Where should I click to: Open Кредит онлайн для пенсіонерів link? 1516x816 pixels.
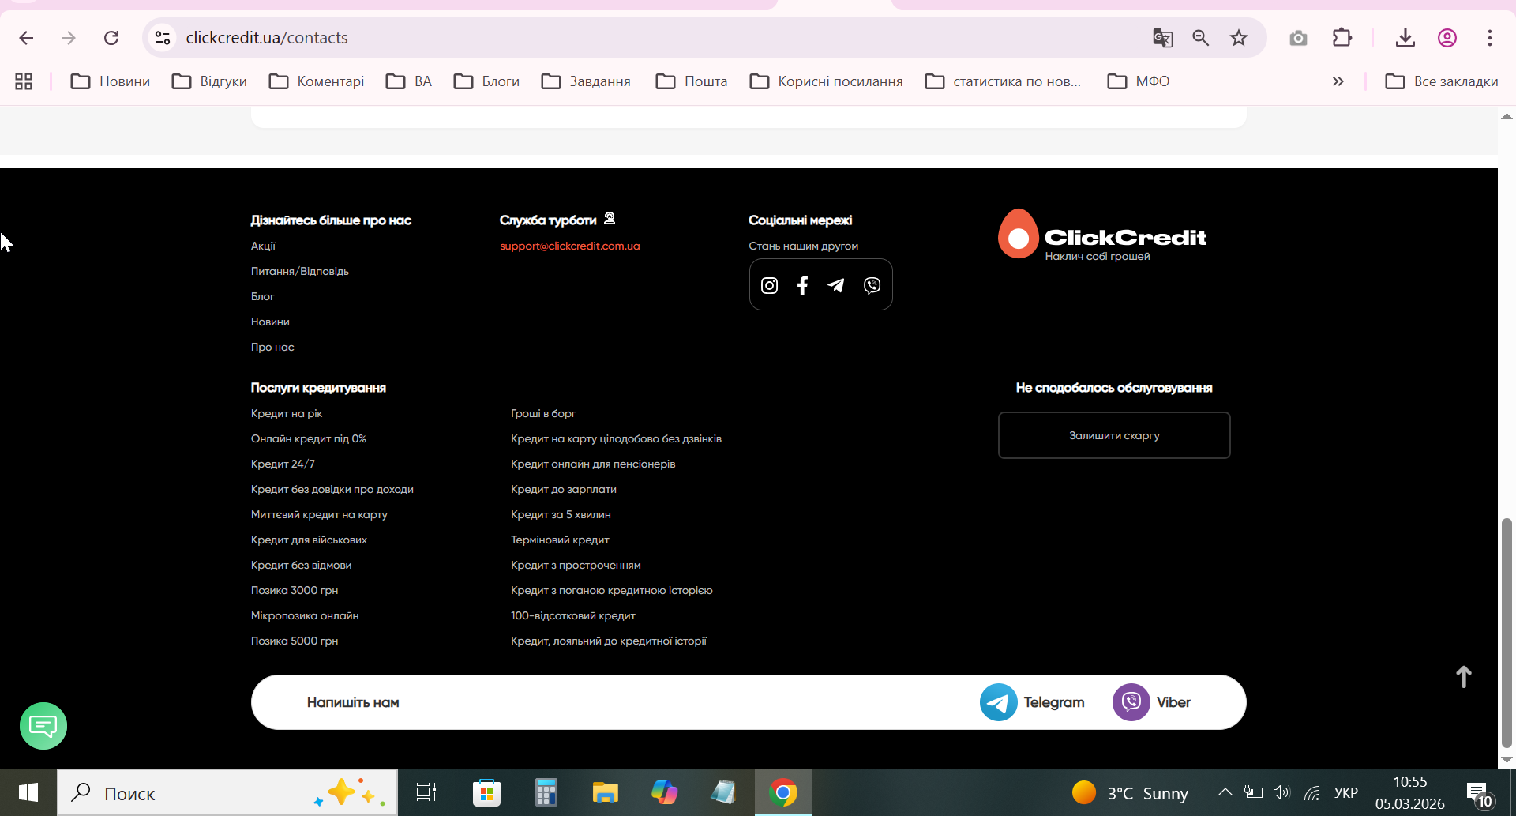[x=593, y=464]
